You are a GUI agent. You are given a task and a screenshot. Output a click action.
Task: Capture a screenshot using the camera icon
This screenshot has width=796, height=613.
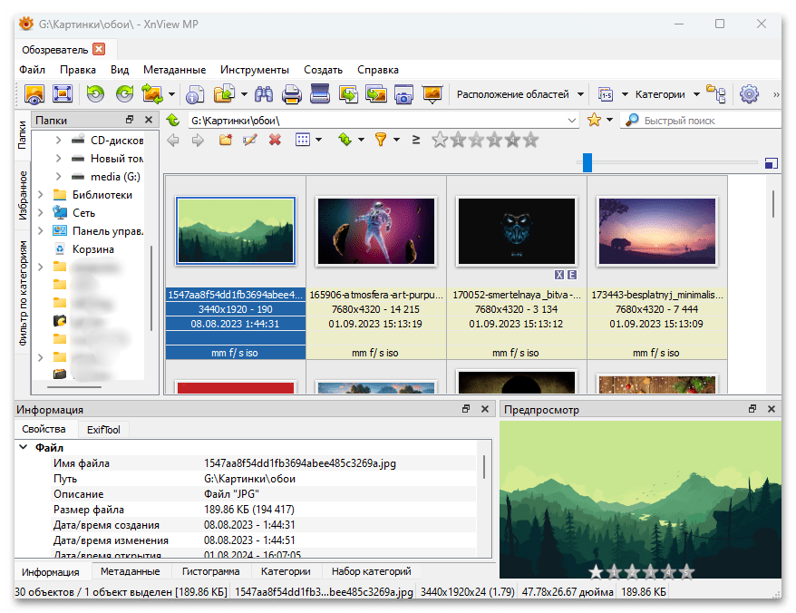(x=403, y=93)
